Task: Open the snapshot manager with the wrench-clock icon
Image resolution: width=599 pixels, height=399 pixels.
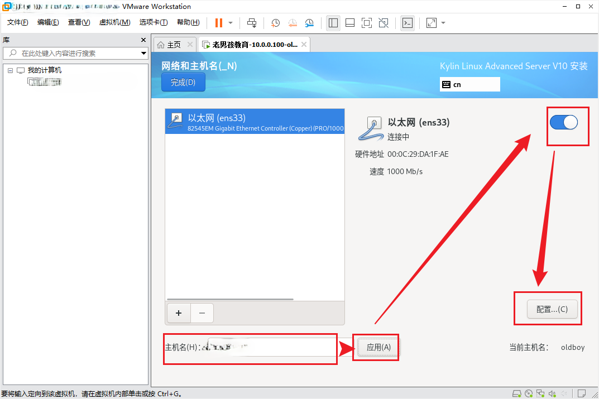Action: pyautogui.click(x=309, y=23)
